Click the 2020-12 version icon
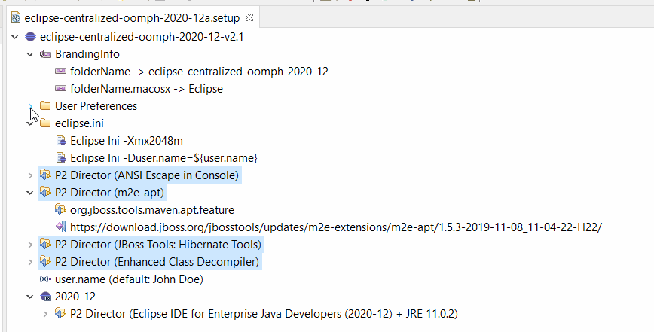 (x=45, y=297)
